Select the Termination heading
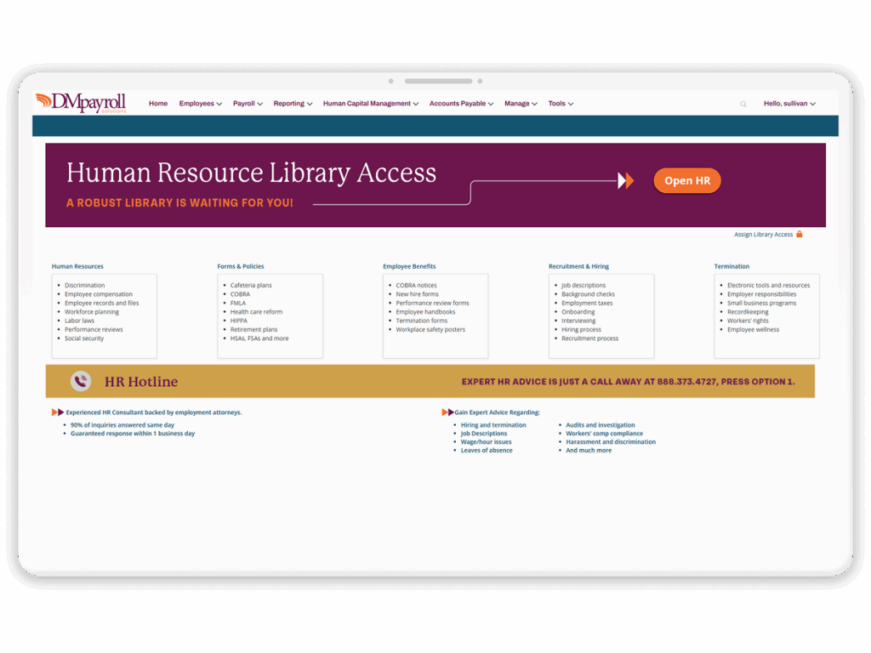871x653 pixels. coord(732,266)
